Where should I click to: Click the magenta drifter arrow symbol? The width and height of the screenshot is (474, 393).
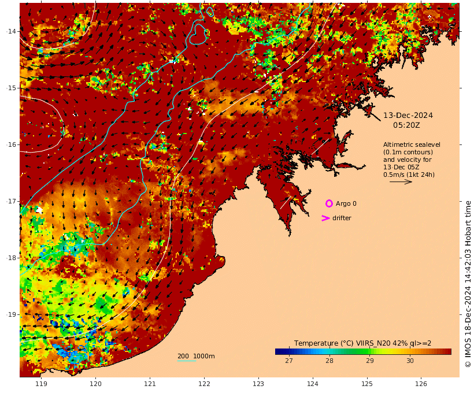click(325, 218)
